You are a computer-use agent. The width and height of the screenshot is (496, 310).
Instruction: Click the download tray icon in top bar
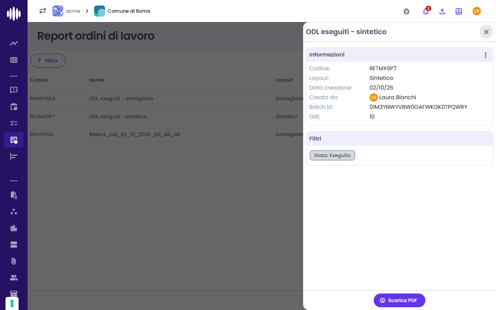[x=459, y=11]
